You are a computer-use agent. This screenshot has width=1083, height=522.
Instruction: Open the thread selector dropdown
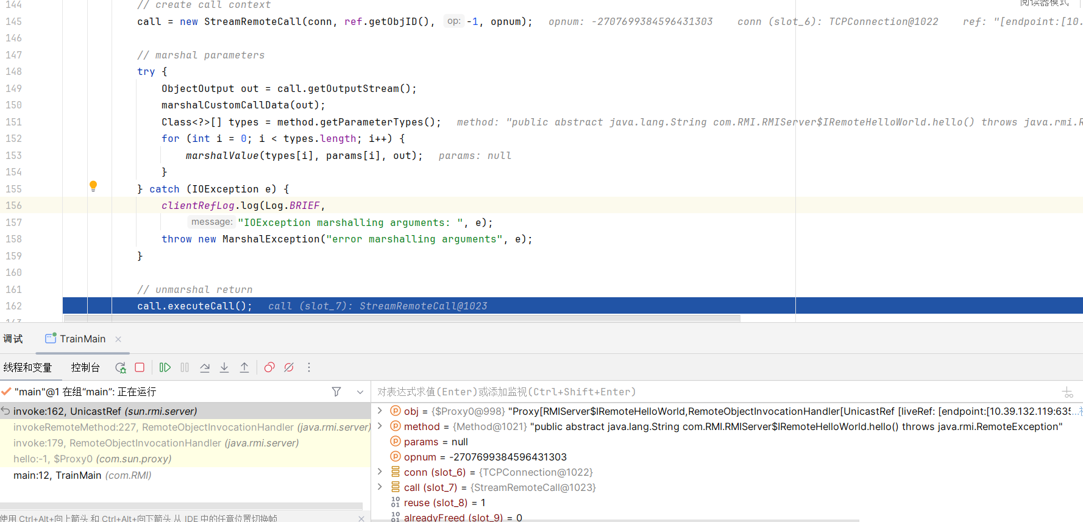(360, 392)
